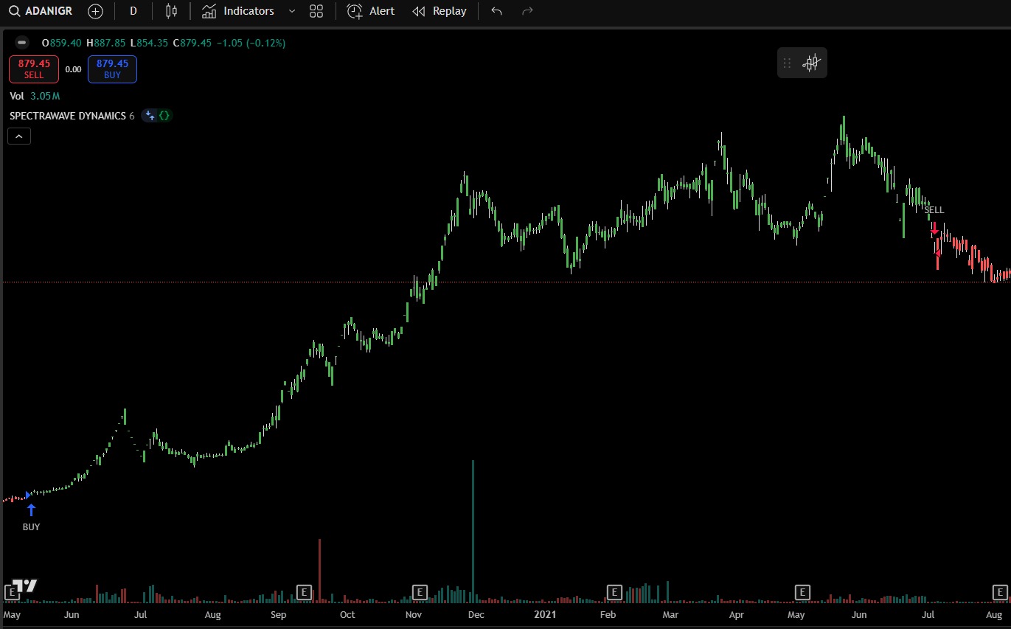The image size is (1011, 629).
Task: Click the blue arrows icon beside SPECTRAWAVE DYNAMICS
Action: (150, 116)
